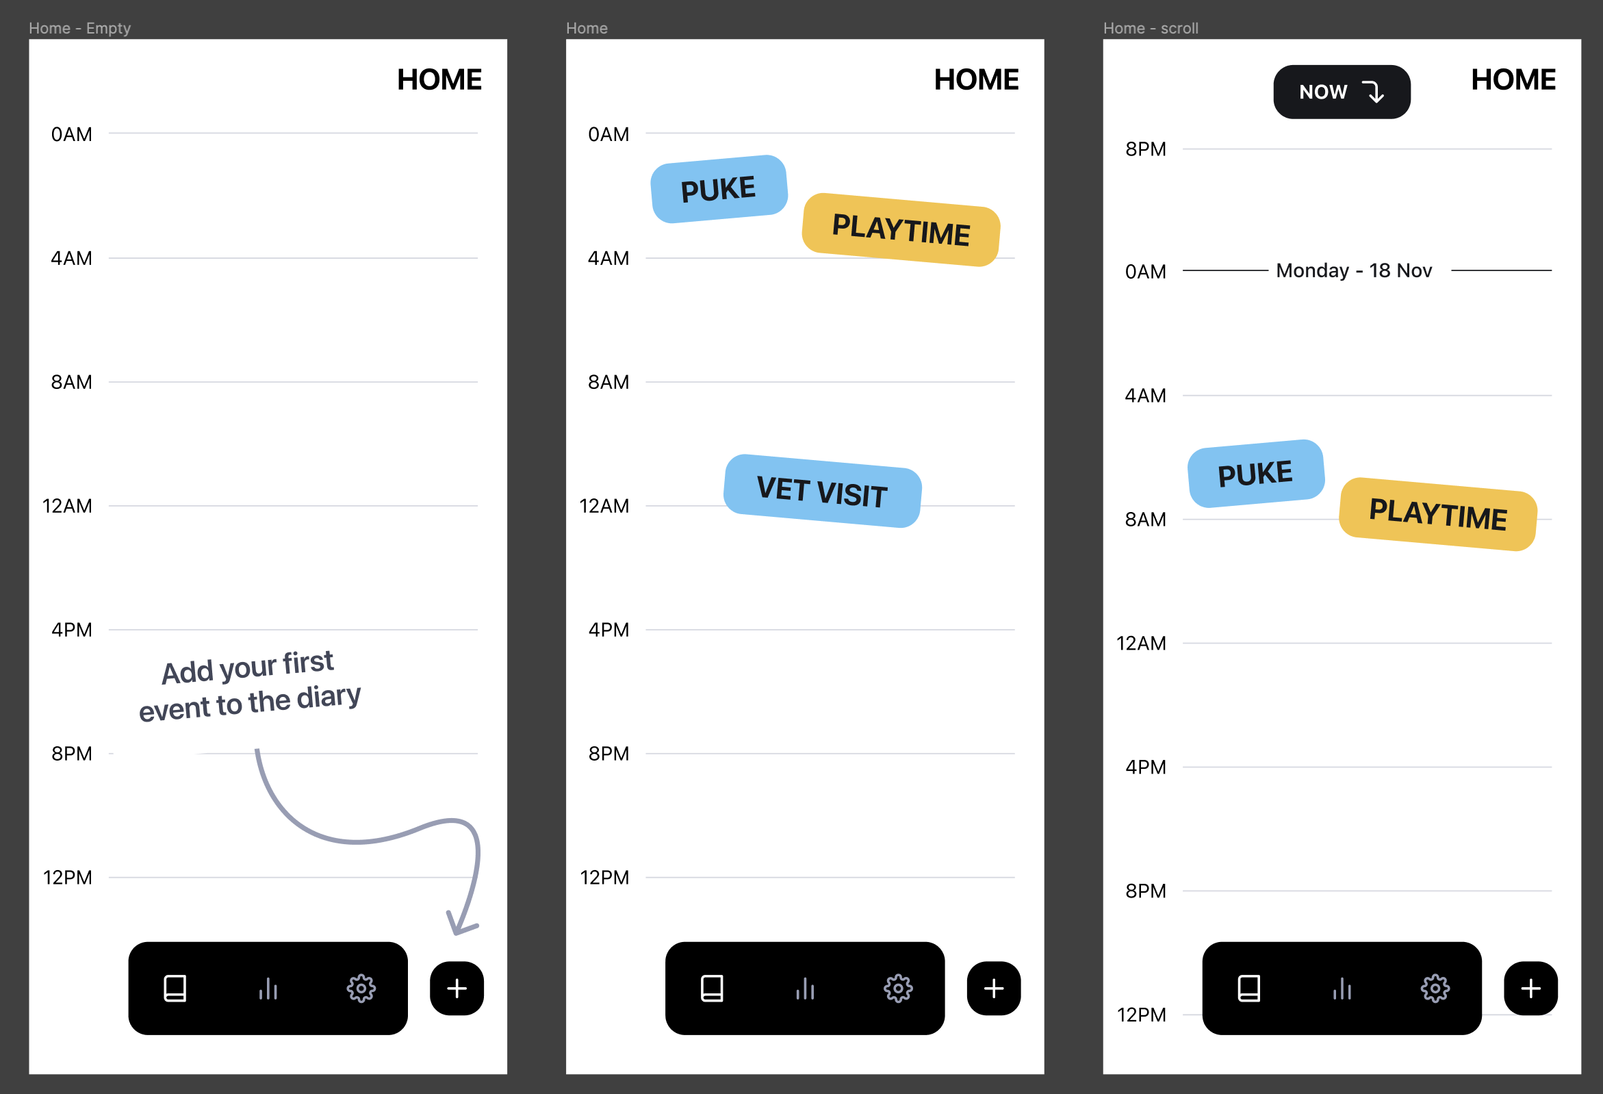Tap settings gear on scrolled screen
The width and height of the screenshot is (1603, 1094).
pyautogui.click(x=1435, y=988)
